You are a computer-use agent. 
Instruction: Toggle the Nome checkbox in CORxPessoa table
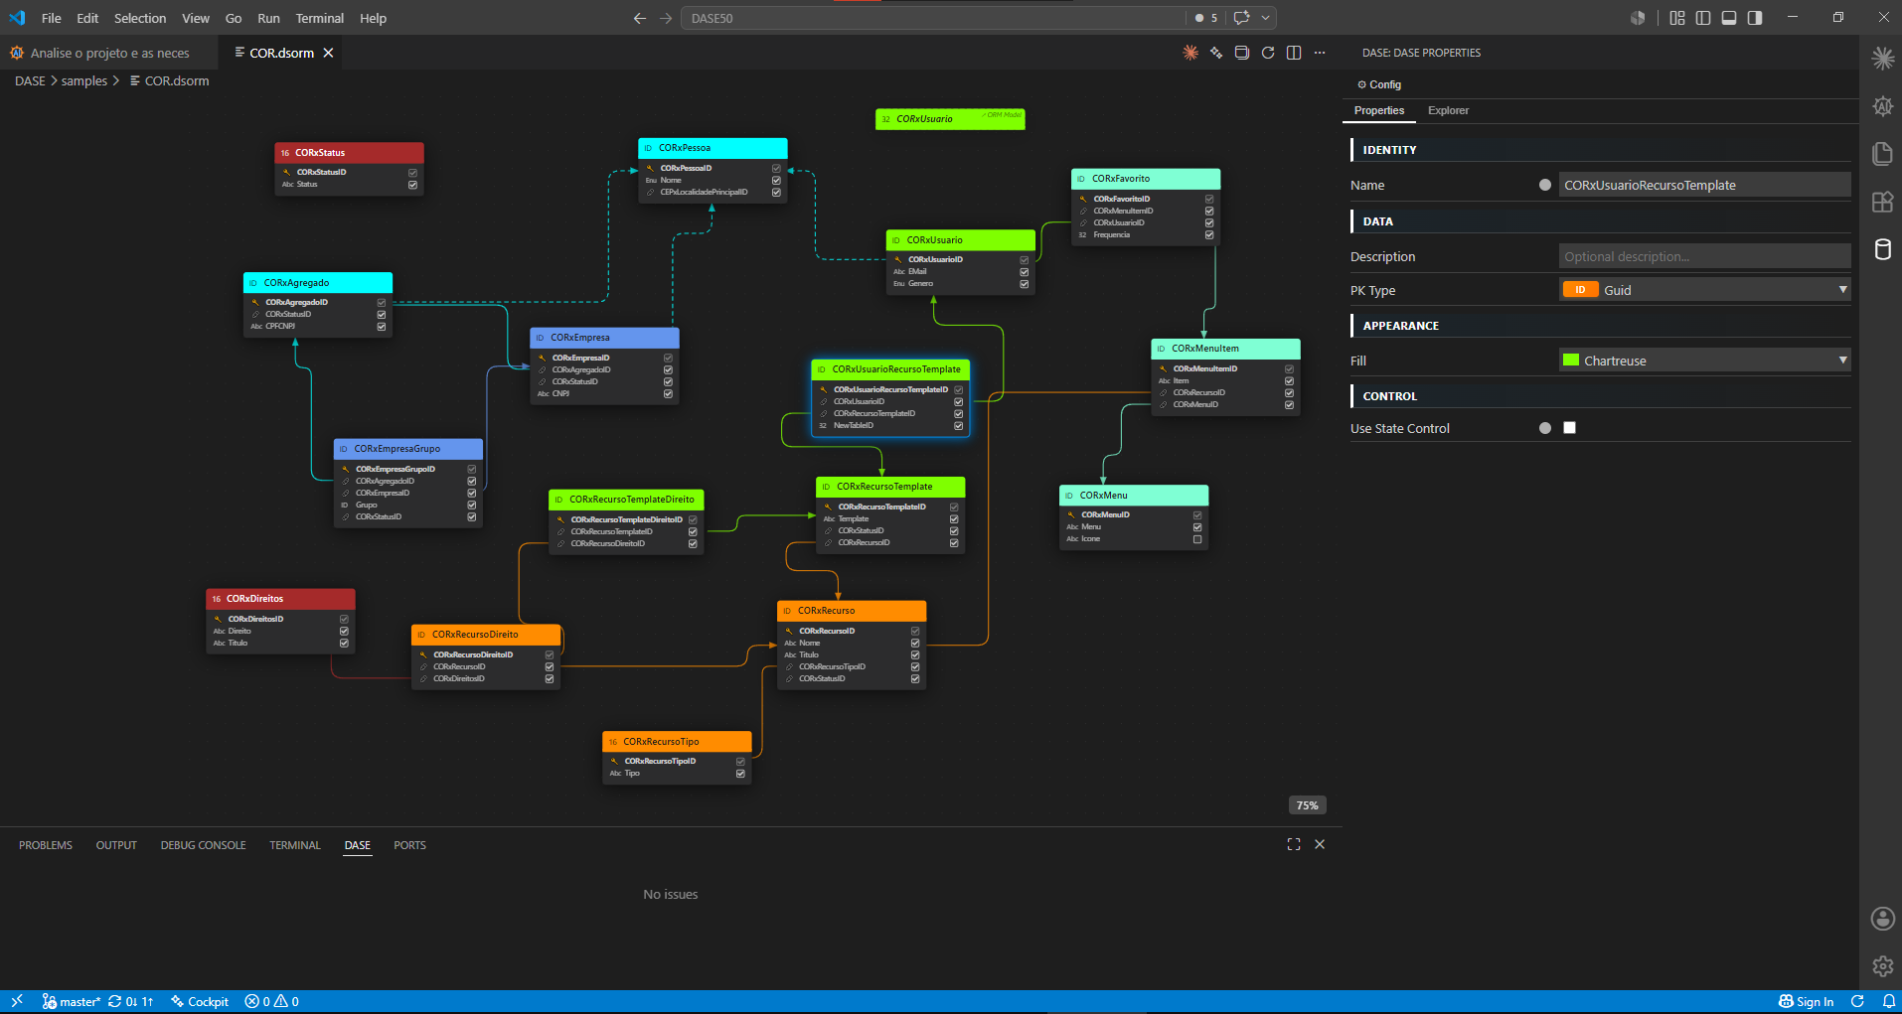[776, 181]
